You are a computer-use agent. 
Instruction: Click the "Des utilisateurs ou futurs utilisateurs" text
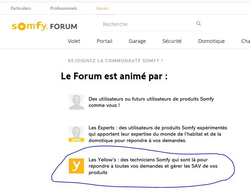151,102
